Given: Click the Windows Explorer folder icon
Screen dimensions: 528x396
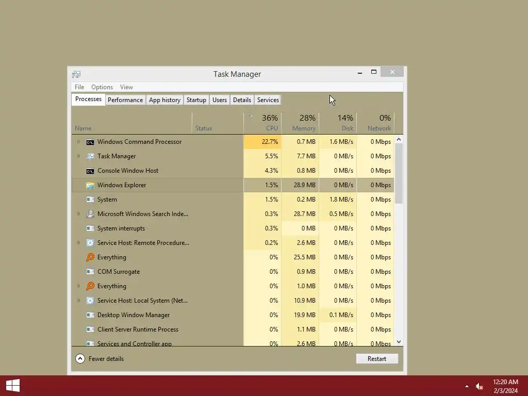Looking at the screenshot, I should coord(90,185).
